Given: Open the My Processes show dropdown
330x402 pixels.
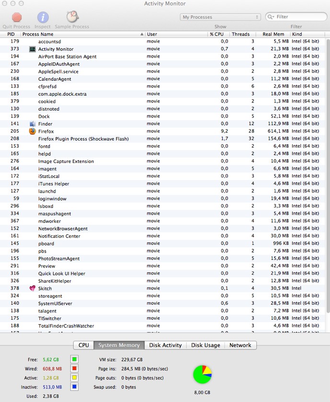Looking at the screenshot, I should tap(220, 17).
